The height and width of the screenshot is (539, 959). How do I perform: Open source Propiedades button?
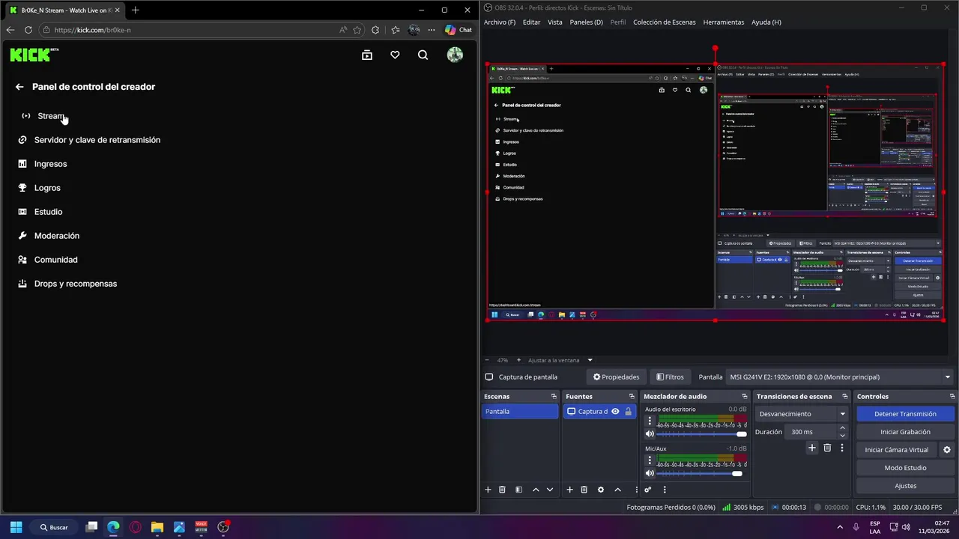616,377
